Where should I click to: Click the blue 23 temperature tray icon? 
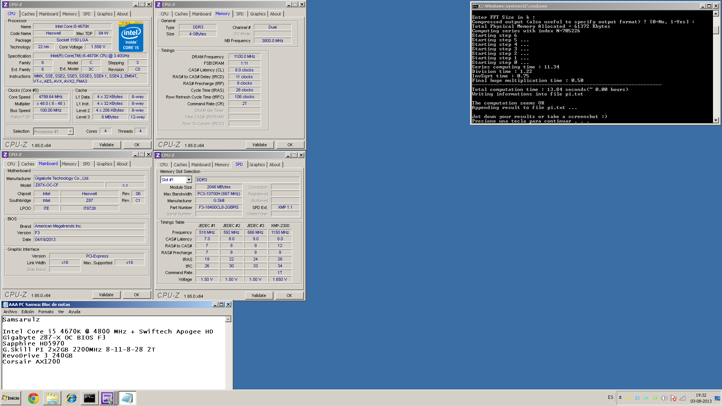(637, 398)
